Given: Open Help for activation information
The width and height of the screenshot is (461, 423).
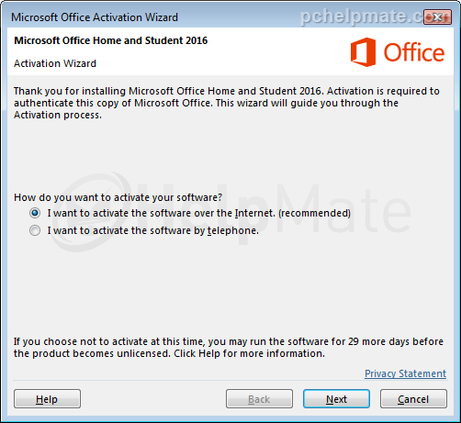Looking at the screenshot, I should click(x=47, y=399).
